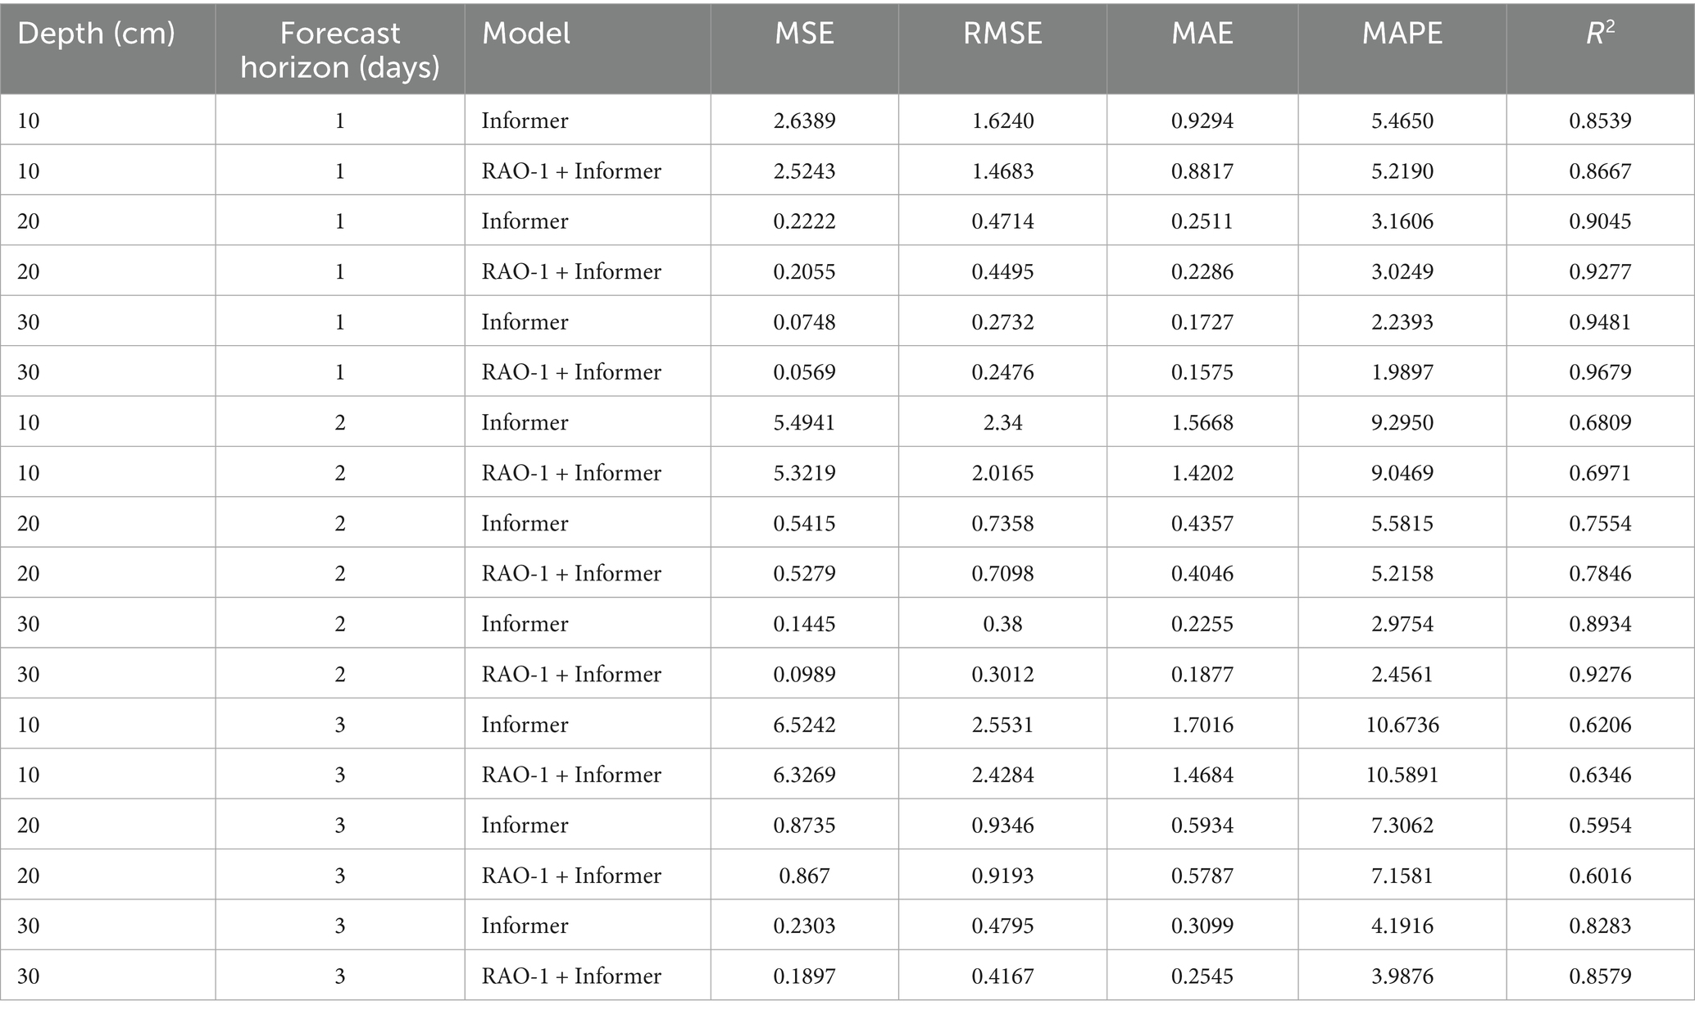The height and width of the screenshot is (1015, 1695).
Task: Select the Model column header
Action: click(526, 34)
